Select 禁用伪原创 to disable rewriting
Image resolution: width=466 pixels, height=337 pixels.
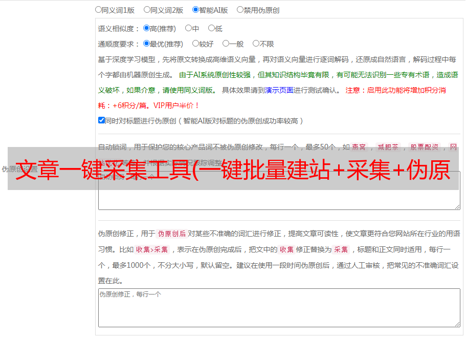tap(240, 9)
